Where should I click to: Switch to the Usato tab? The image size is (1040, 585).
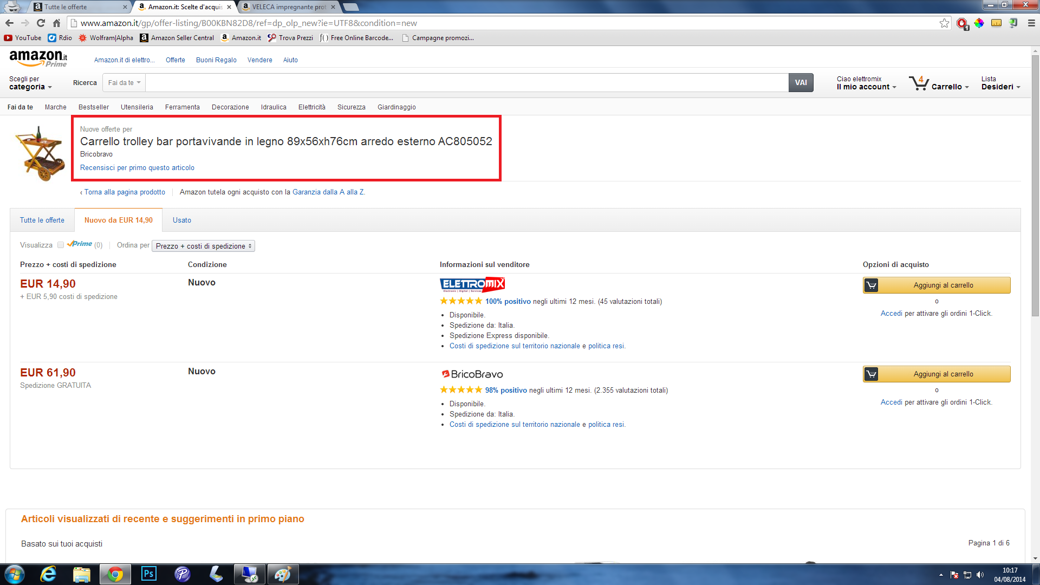pyautogui.click(x=182, y=220)
